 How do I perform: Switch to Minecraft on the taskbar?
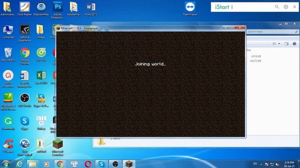point(129,164)
